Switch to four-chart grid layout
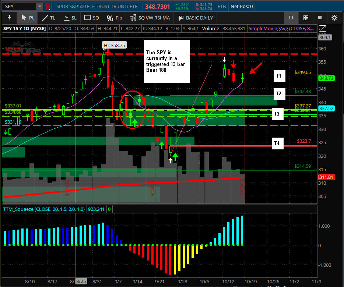 coord(306,18)
